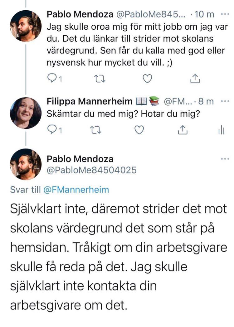Open more options on Pablo's 10 m tweet
Image resolution: width=234 pixels, height=327 pixels.
coord(225,14)
